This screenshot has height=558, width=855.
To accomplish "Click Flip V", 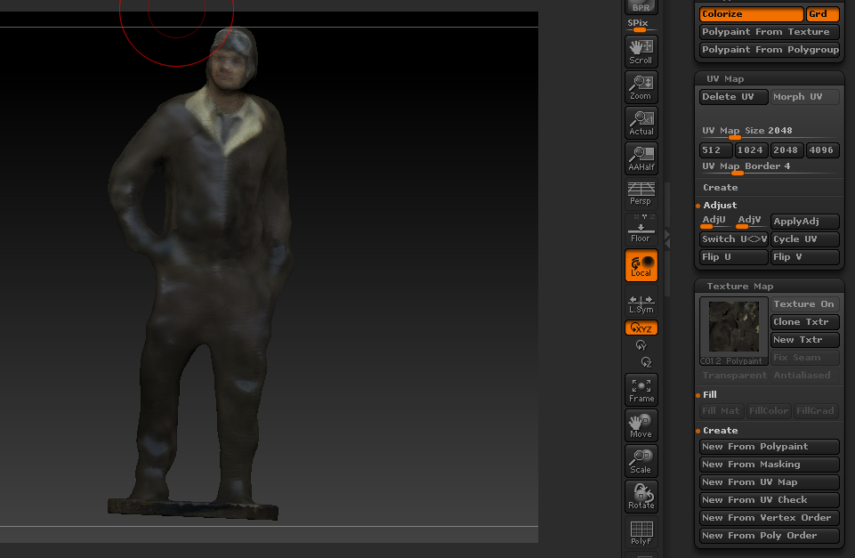I will click(804, 257).
